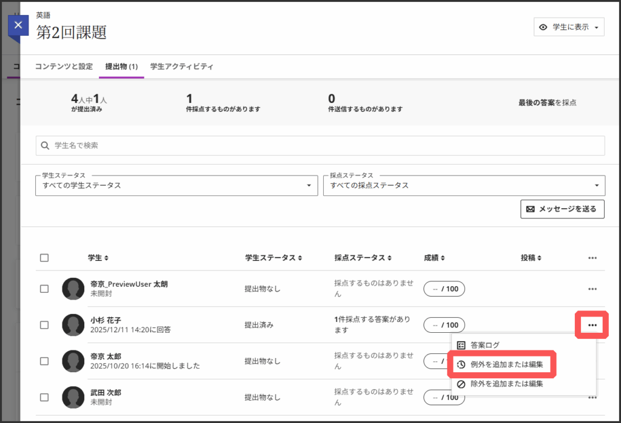Close the 第2回課題 panel with the X icon
The width and height of the screenshot is (621, 423).
tap(18, 25)
